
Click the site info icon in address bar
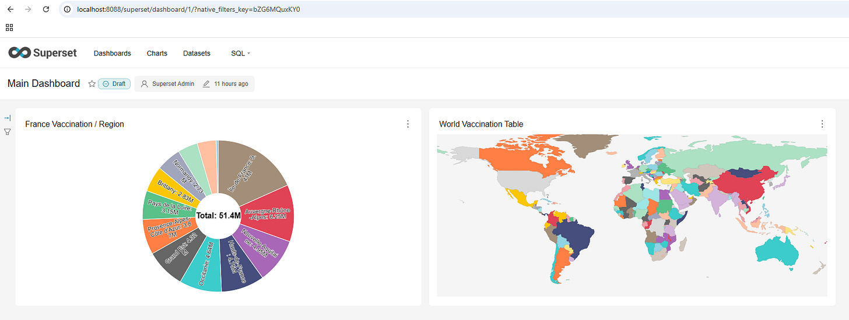tap(68, 9)
